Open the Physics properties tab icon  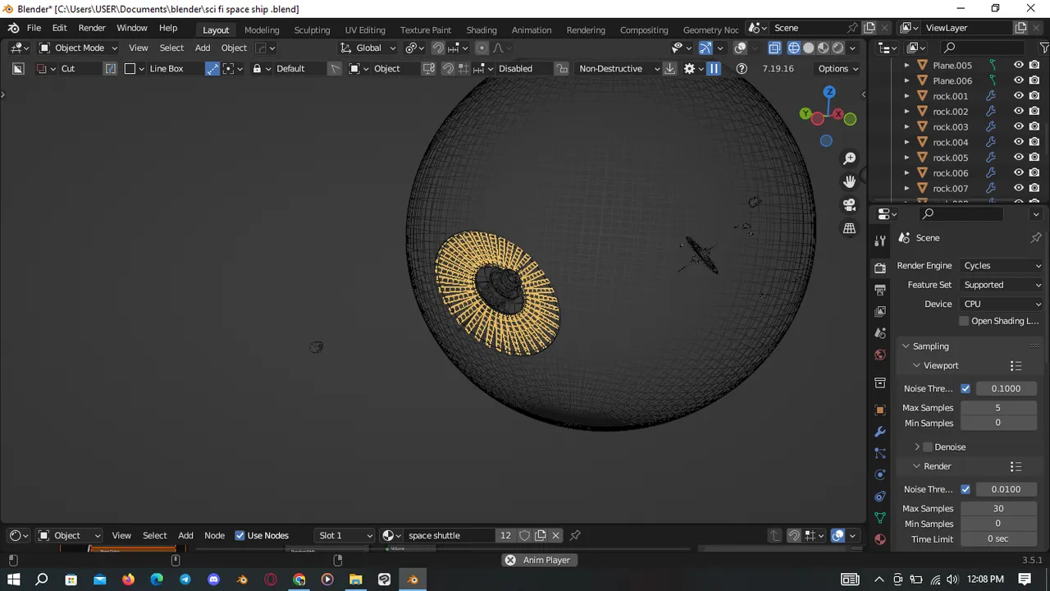[880, 474]
